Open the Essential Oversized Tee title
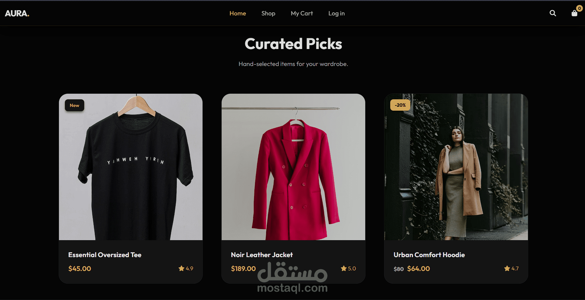The width and height of the screenshot is (585, 300). tap(105, 255)
